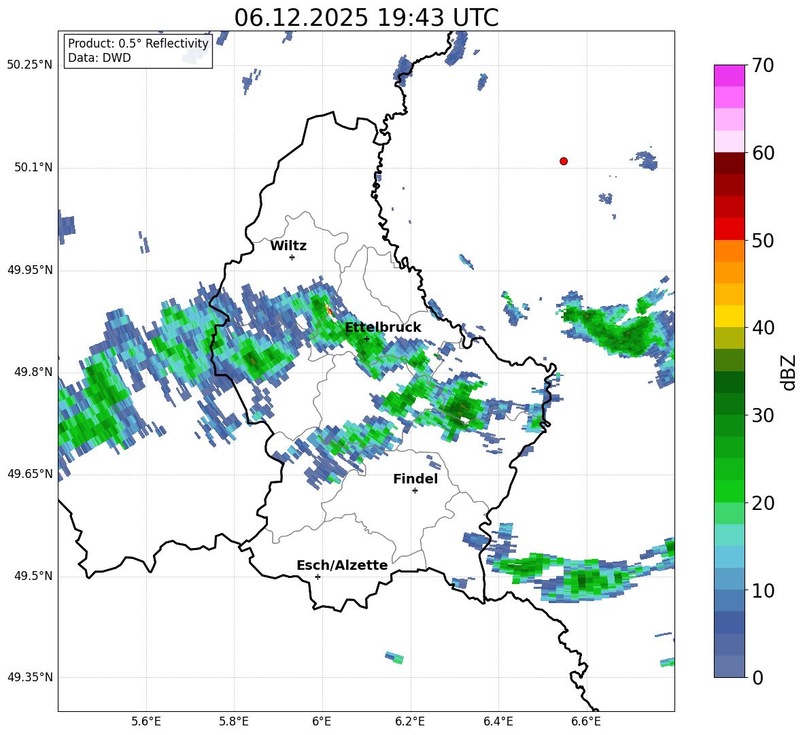Click the cross marker below Esch/Alzette

click(318, 577)
